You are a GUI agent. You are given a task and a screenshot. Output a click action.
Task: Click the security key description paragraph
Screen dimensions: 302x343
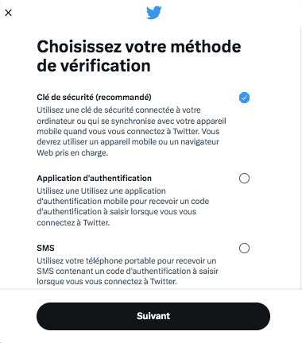coord(131,131)
